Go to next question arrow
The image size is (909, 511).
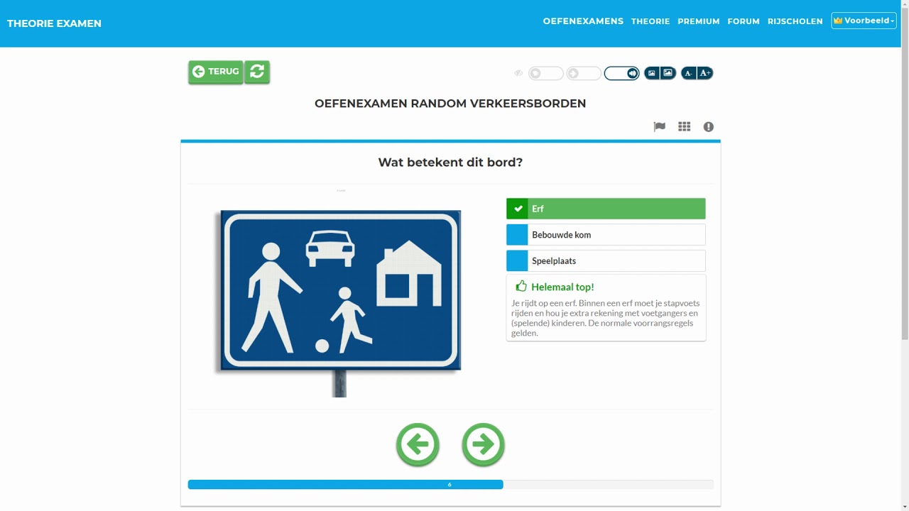coord(483,445)
